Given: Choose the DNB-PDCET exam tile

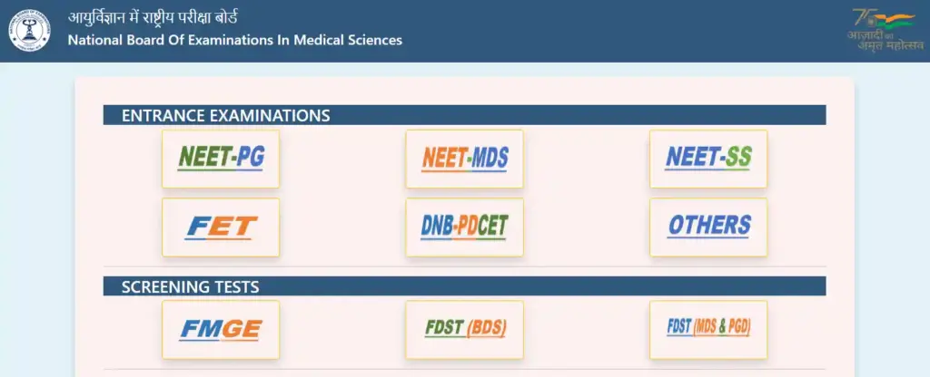Looking at the screenshot, I should 464,227.
